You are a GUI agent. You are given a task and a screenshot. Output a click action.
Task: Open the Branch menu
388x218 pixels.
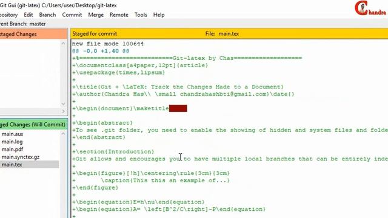(47, 15)
